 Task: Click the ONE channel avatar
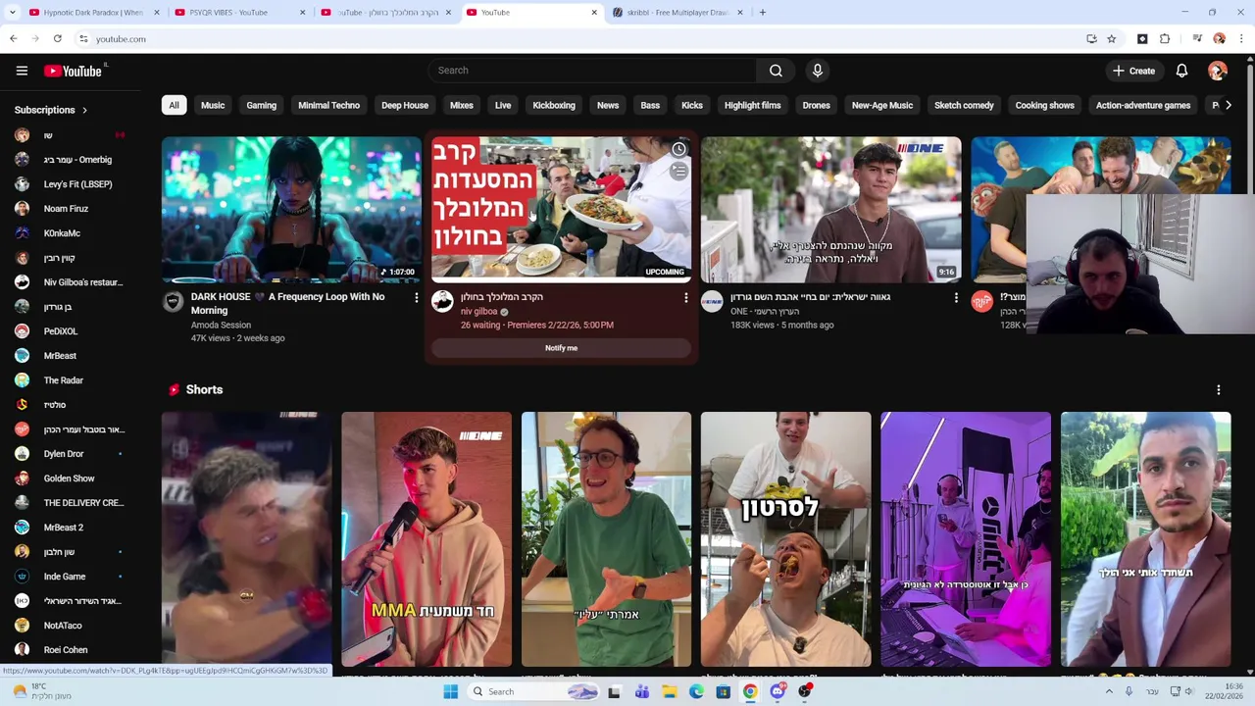(x=712, y=301)
